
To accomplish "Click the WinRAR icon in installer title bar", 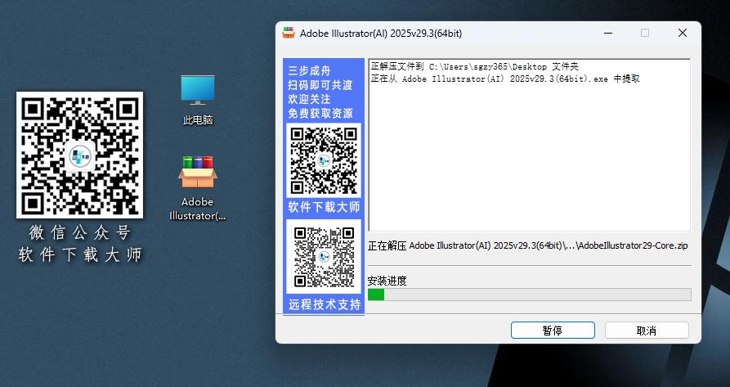I will point(289,33).
